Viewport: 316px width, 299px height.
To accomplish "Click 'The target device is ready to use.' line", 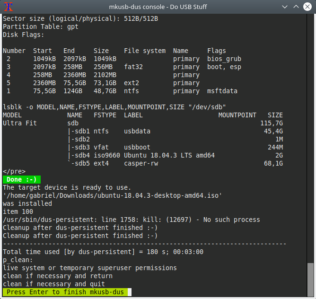I will 67,187.
